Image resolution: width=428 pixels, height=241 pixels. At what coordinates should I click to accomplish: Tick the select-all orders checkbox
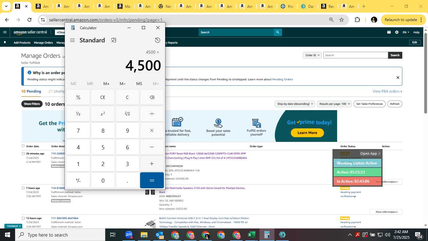coord(23,146)
